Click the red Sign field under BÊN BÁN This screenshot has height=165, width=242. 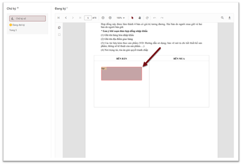click(x=121, y=73)
